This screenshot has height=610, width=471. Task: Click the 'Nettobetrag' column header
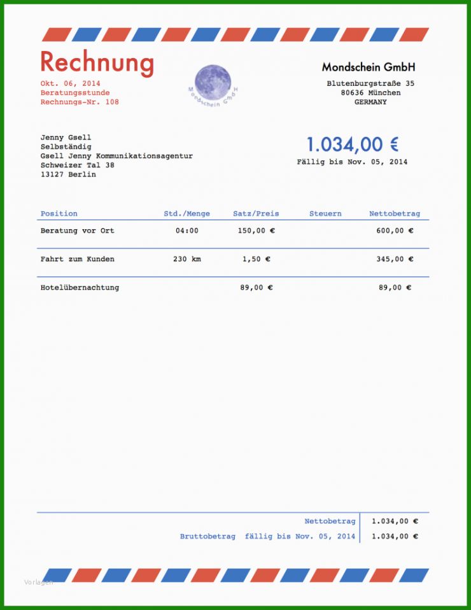coord(395,213)
